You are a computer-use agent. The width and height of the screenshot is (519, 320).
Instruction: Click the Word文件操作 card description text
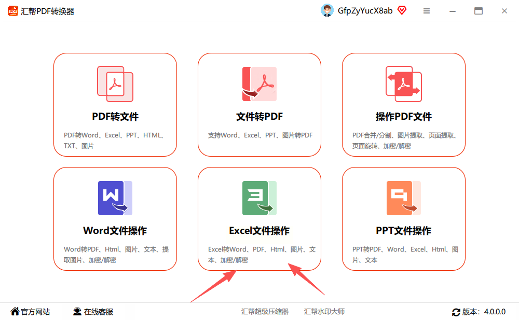click(116, 255)
